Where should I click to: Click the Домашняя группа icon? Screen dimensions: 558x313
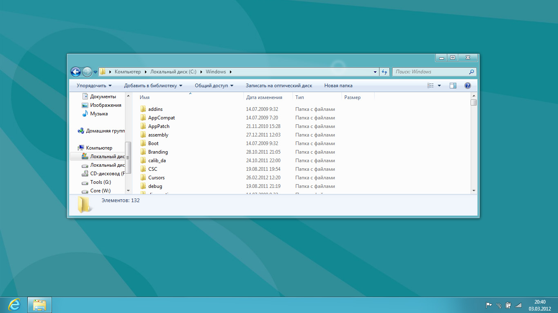tap(81, 131)
